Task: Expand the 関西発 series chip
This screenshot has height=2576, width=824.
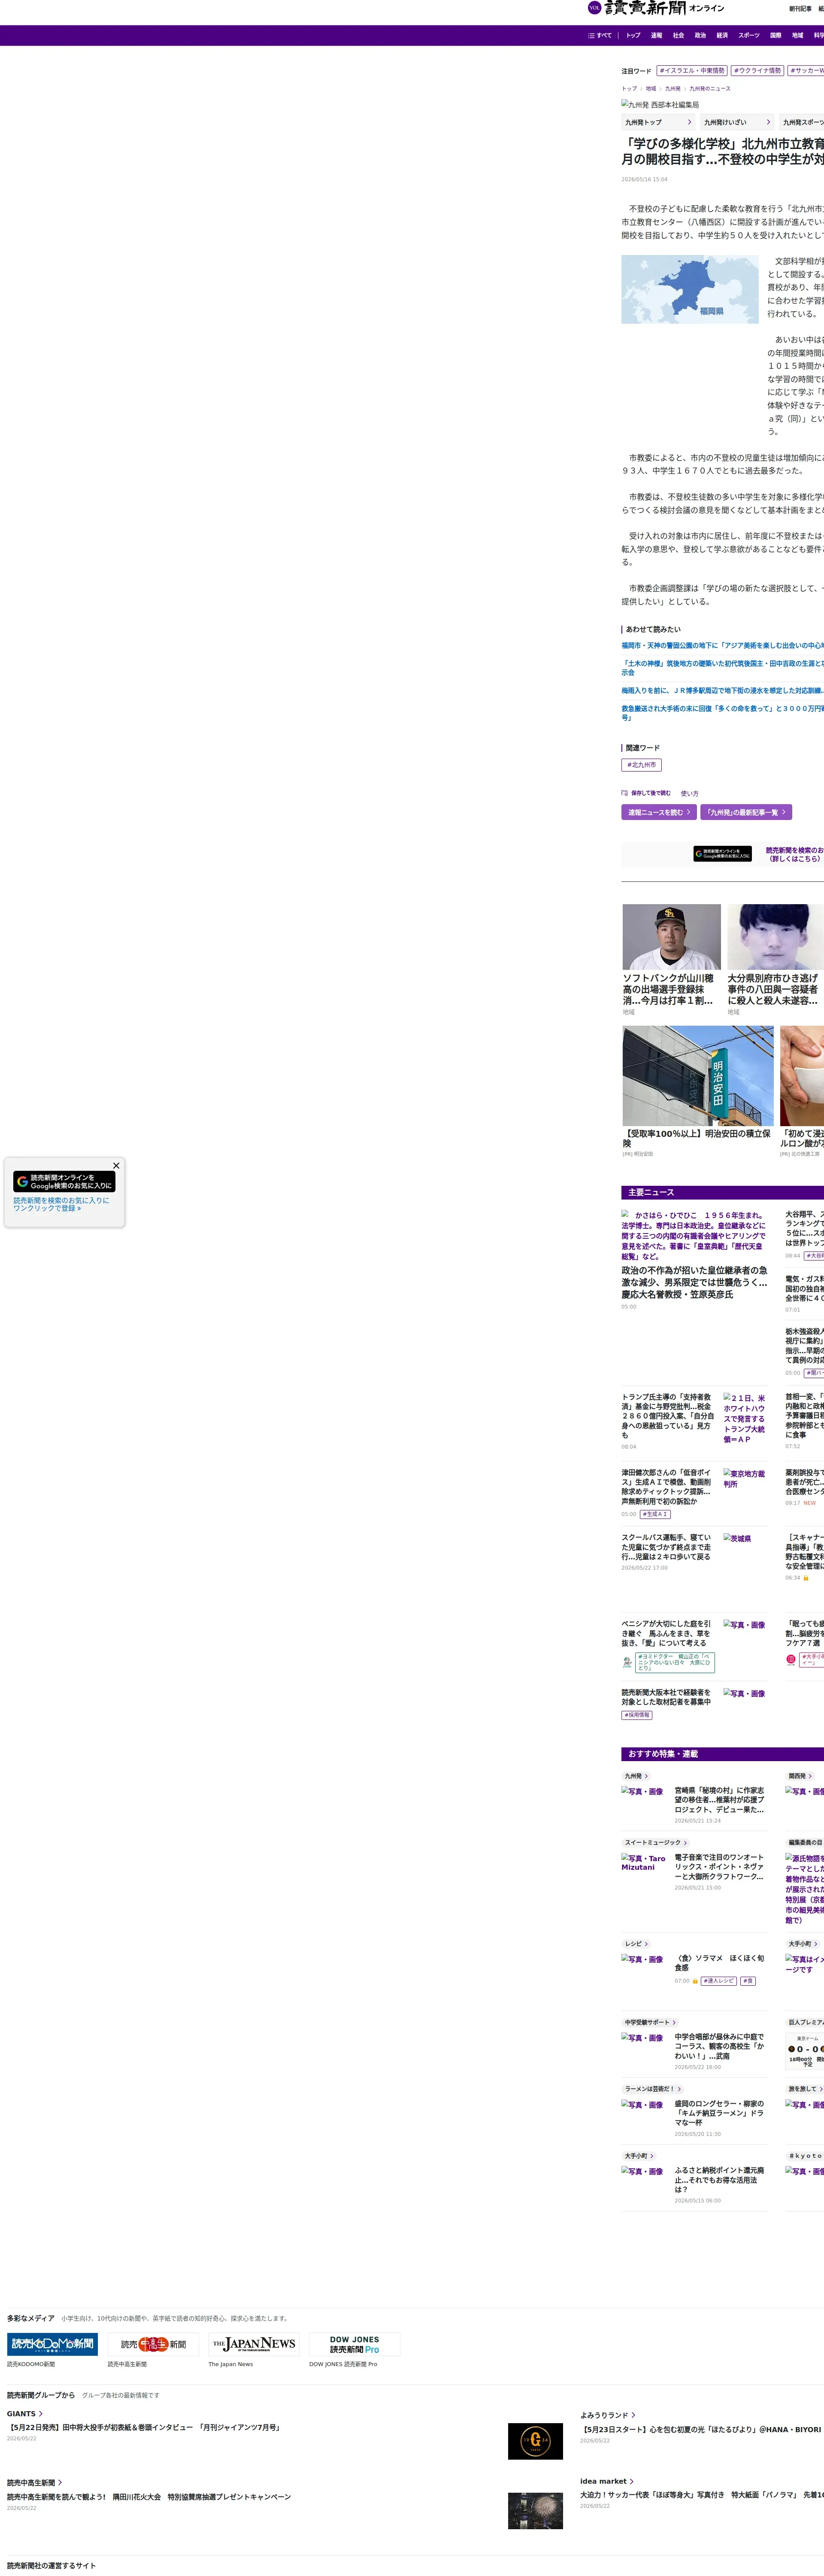Action: tap(800, 1776)
